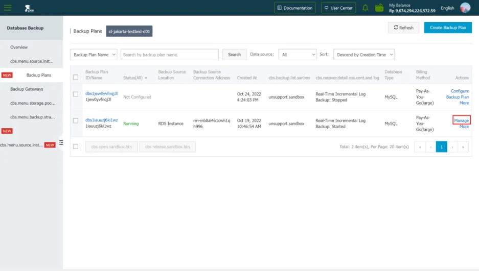Image resolution: width=479 pixels, height=271 pixels.
Task: Select all rows with the header checkbox
Action: coord(76,78)
